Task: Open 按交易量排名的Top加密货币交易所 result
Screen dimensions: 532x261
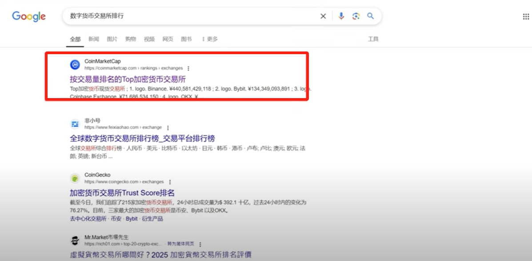Action: 128,79
